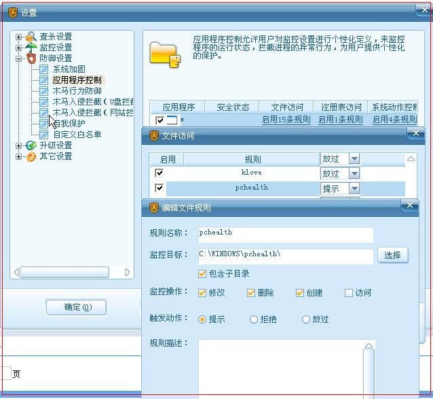Viewport: 433px width, 399px height.
Task: Click scroll-up arrow in 规则描述 box
Action: tap(369, 345)
